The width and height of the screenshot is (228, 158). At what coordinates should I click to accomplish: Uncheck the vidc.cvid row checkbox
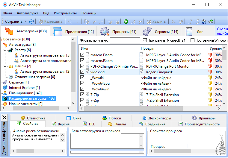(x=82, y=72)
